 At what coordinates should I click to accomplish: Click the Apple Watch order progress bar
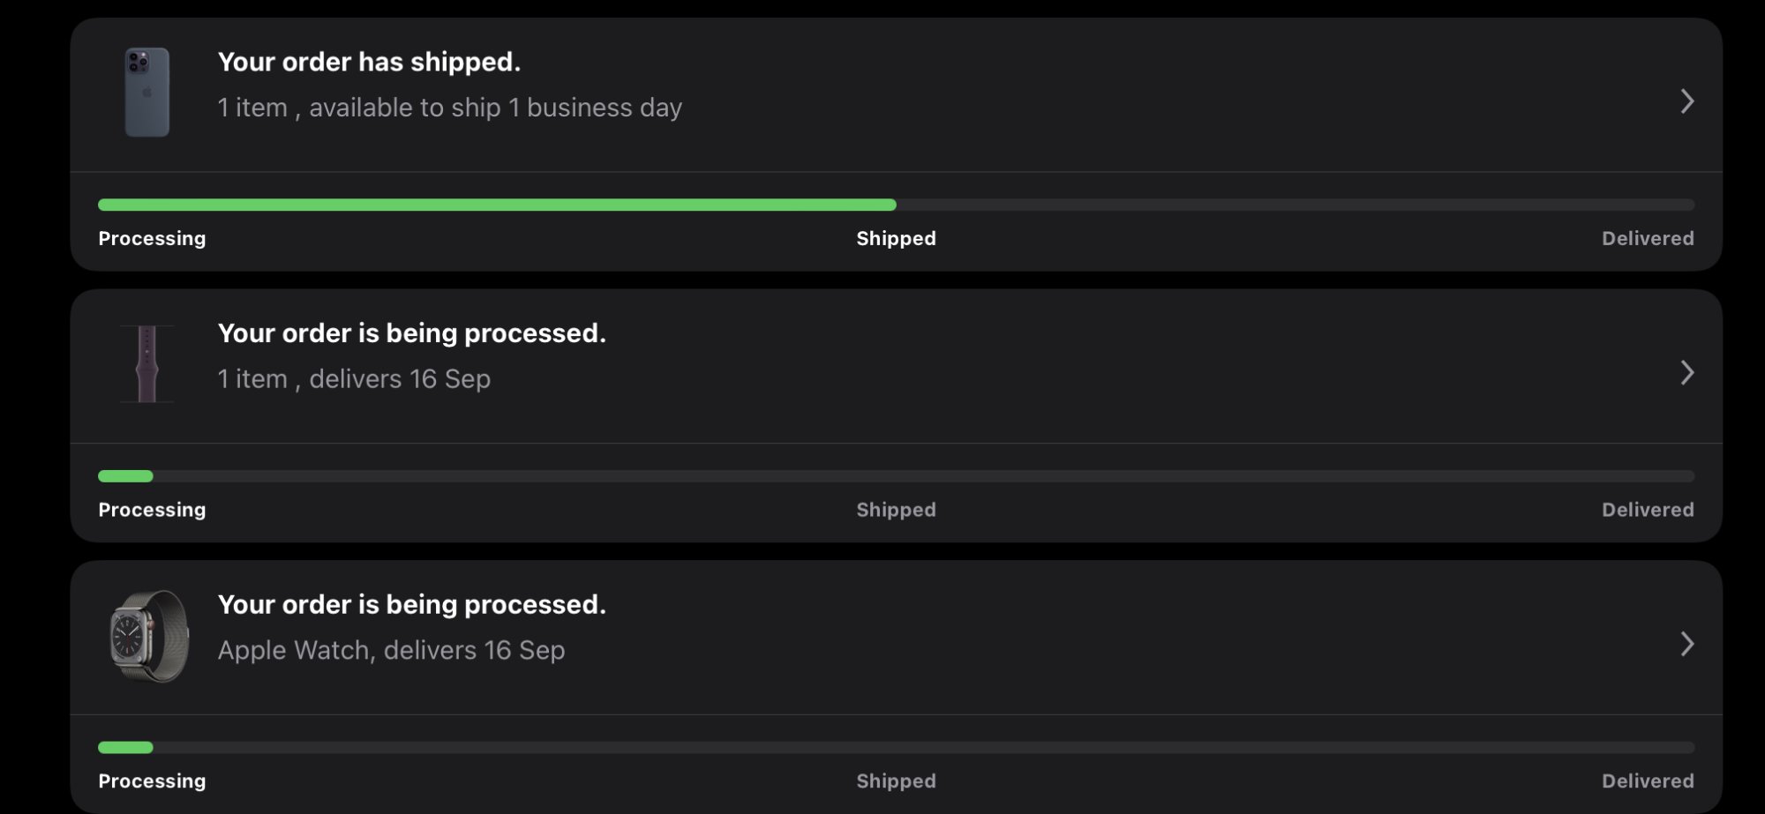click(896, 747)
